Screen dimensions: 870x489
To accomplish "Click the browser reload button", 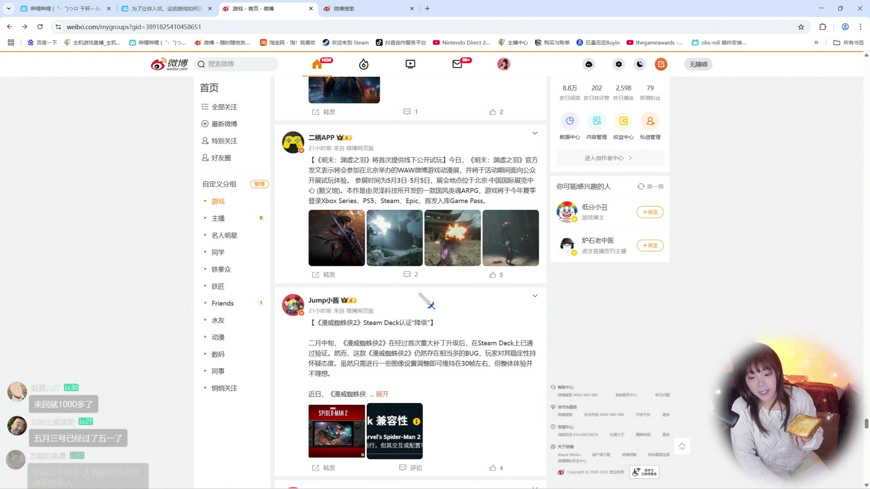I will [40, 27].
